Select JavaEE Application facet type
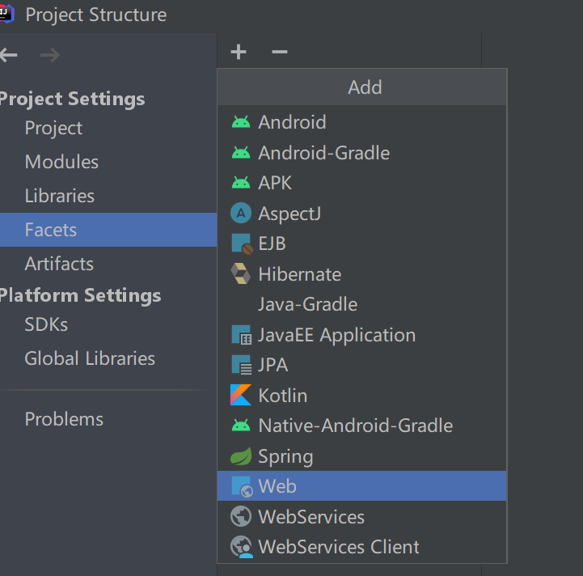Image resolution: width=583 pixels, height=576 pixels. pos(336,335)
